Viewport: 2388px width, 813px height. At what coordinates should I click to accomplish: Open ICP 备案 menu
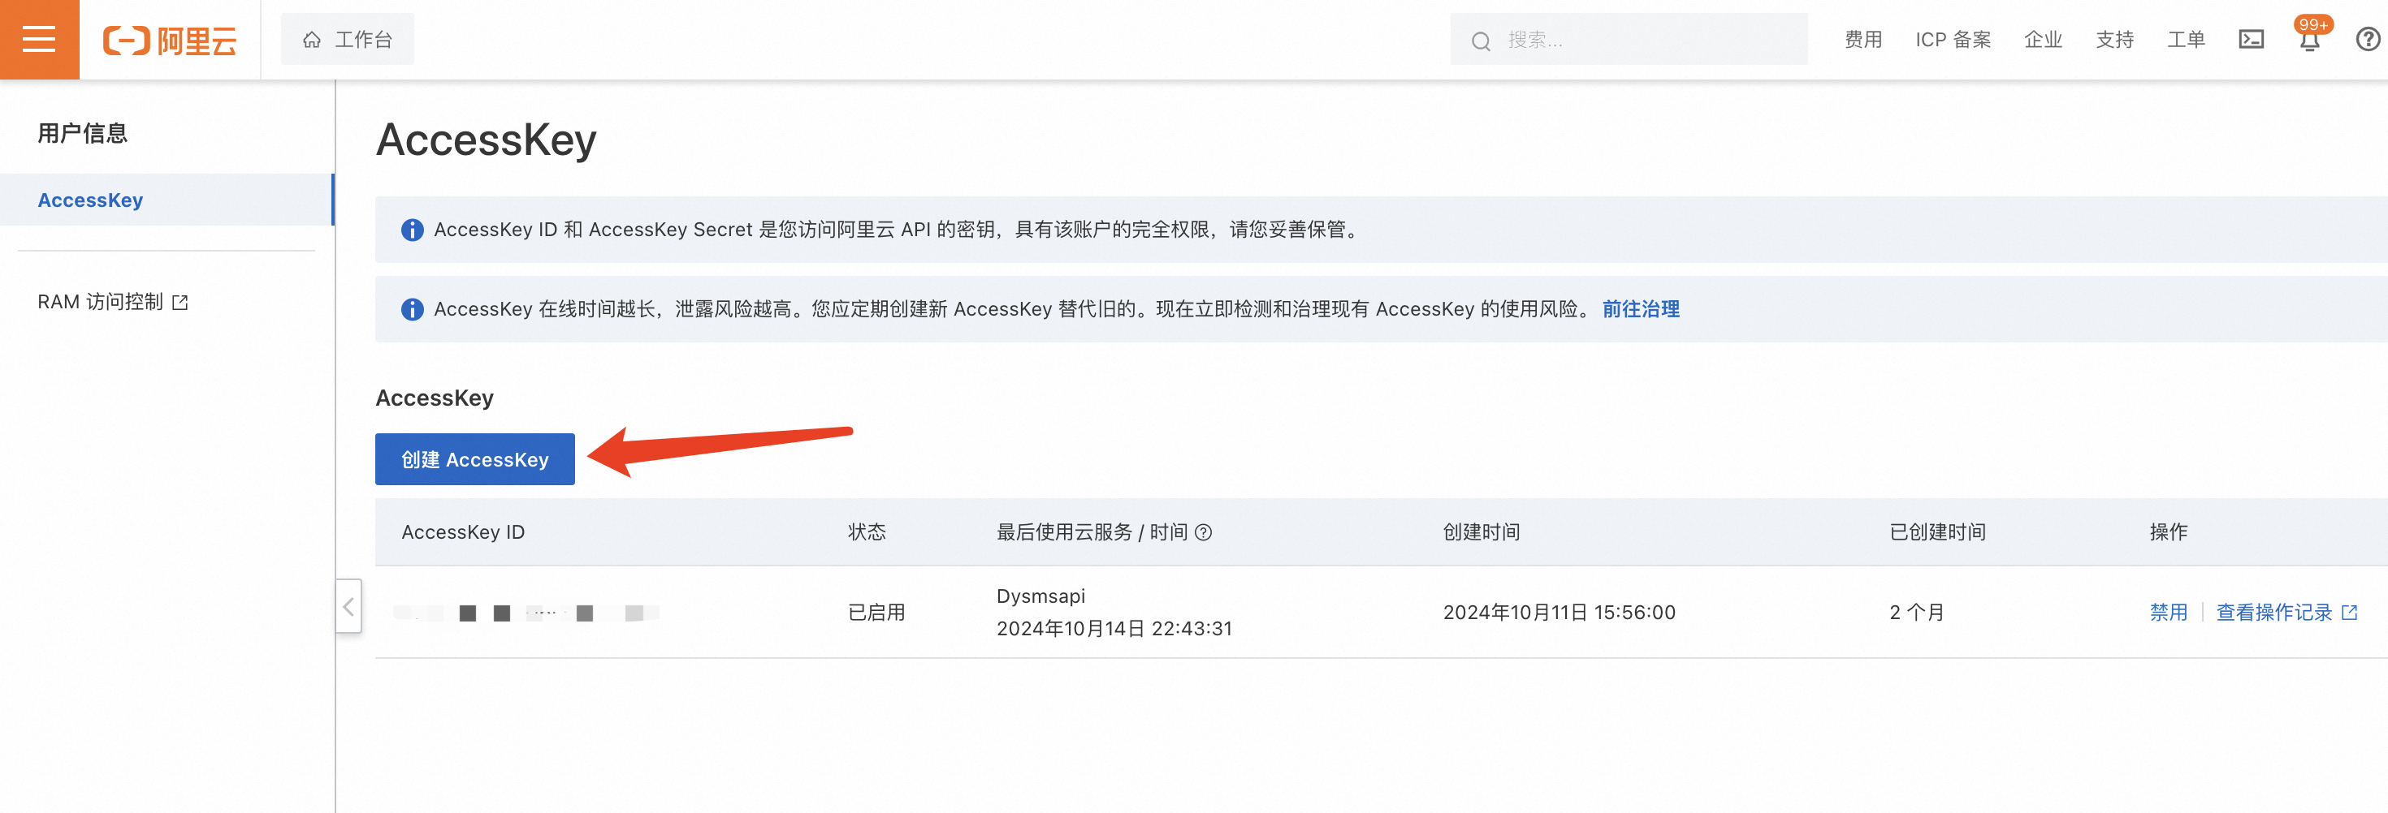[x=1953, y=40]
